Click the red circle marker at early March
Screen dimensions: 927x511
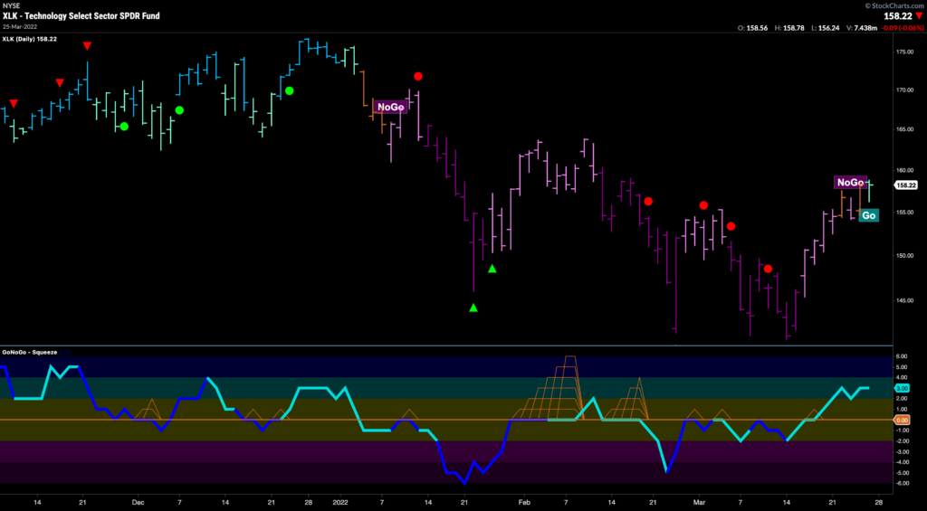(x=703, y=205)
